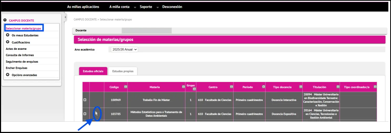Click the Tipo coordinador/a column sort icon
391x133 pixels.
click(x=375, y=87)
